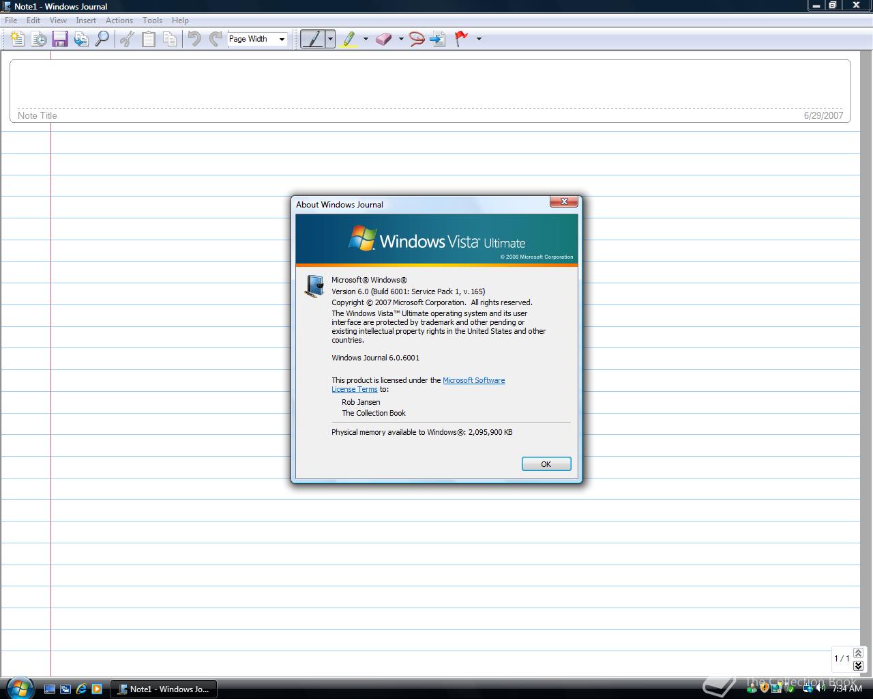873x699 pixels.
Task: Cut selection with the scissors icon
Action: pos(127,39)
